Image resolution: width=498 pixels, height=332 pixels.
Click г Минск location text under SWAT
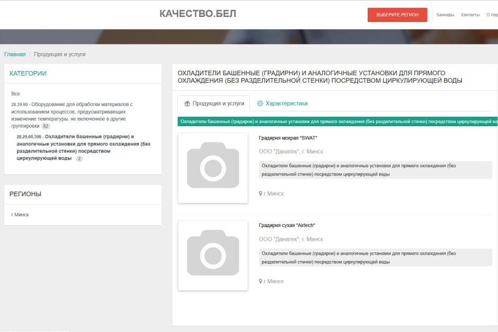click(x=273, y=194)
